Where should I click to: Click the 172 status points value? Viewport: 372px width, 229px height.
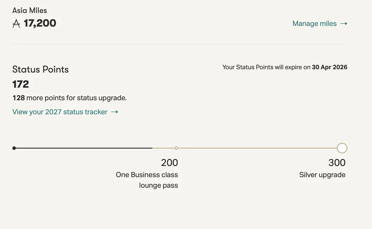click(x=21, y=84)
